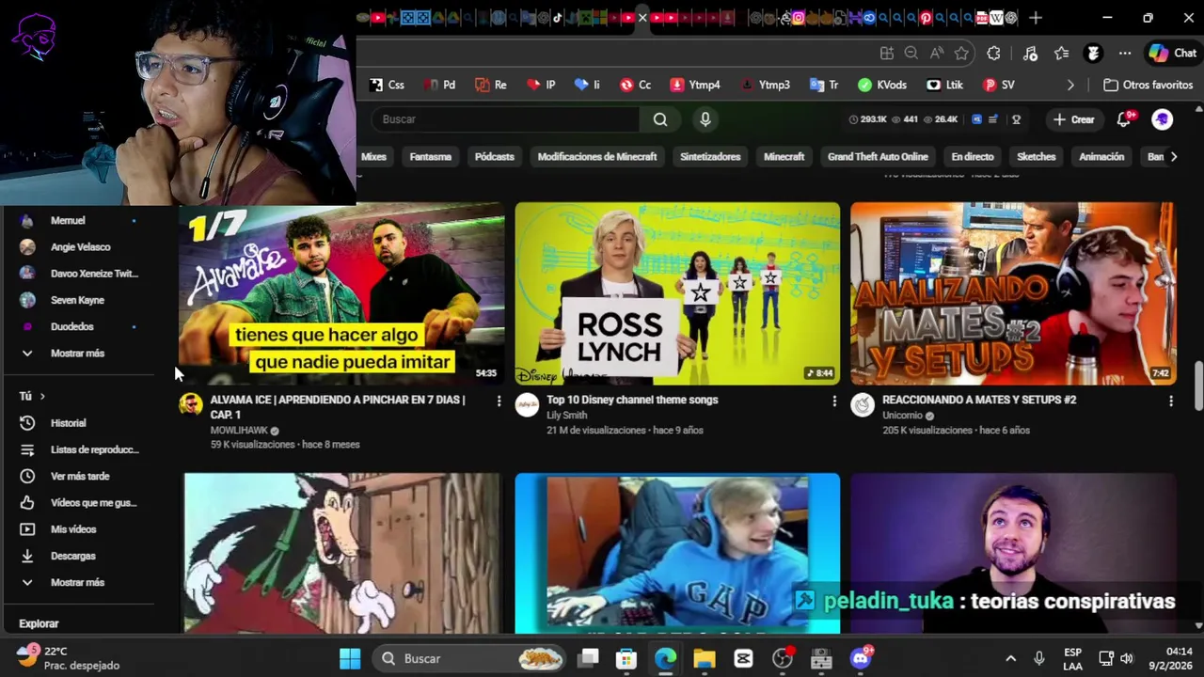Viewport: 1204px width, 677px height.
Task: Open the KVods bookmark
Action: [x=882, y=85]
